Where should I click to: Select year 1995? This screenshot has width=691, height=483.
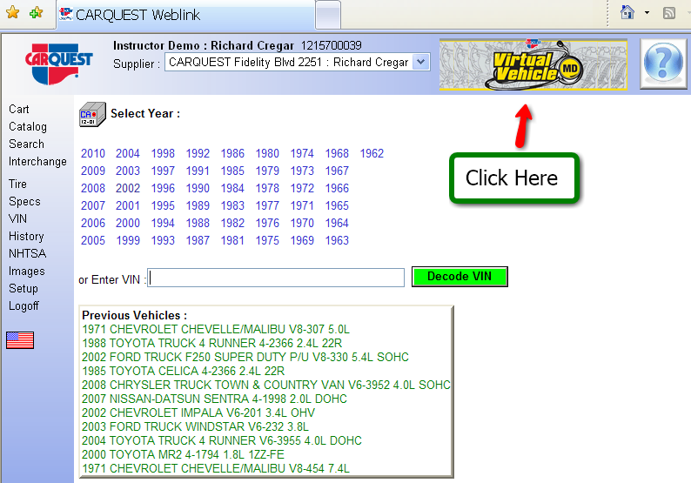pyautogui.click(x=163, y=205)
